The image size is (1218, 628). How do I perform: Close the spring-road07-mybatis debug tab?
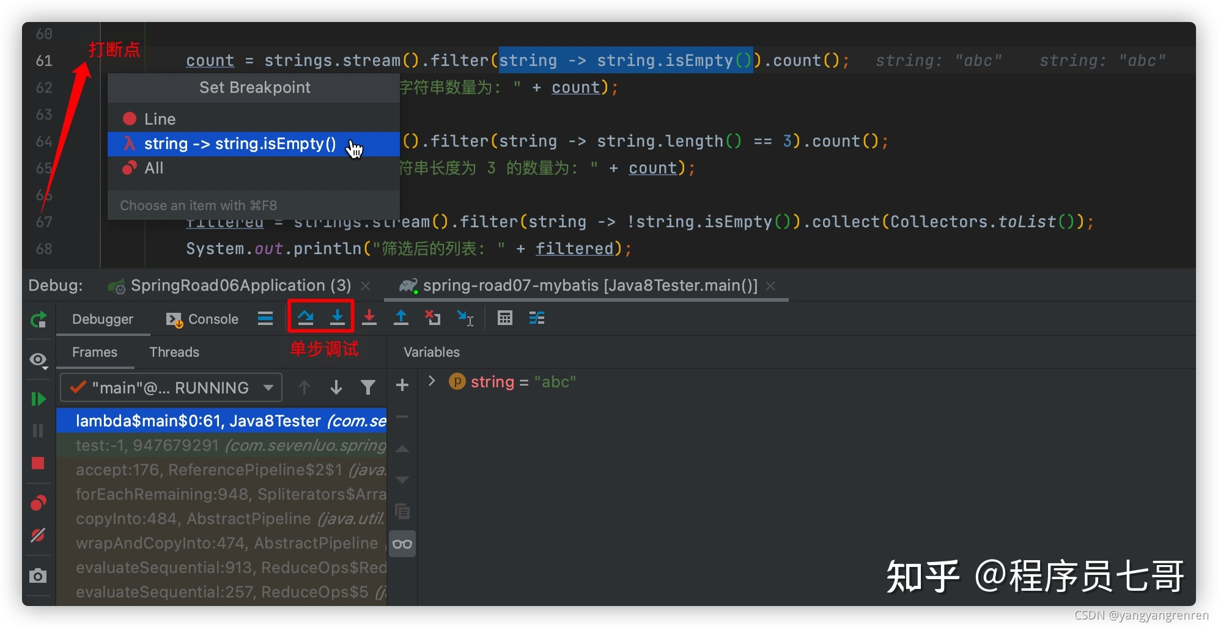(770, 285)
